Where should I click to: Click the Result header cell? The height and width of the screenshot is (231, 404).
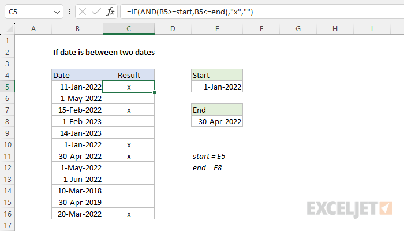pos(129,75)
